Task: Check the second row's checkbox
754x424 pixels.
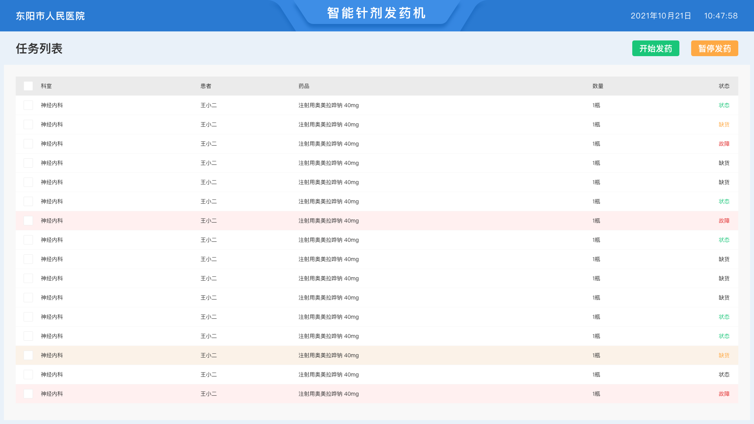Action: 28,124
